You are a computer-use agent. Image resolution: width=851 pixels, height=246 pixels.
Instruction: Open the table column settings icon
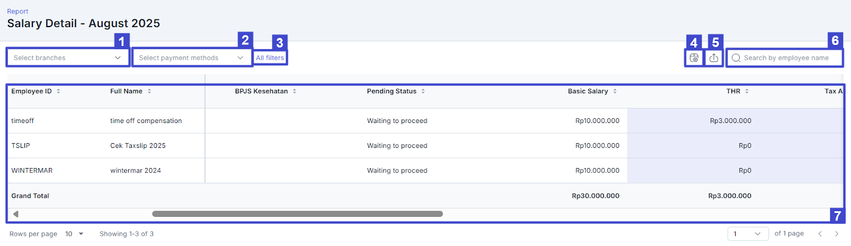[x=694, y=58]
